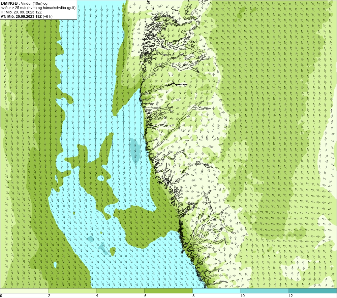Click the scale label '2'

(x=49, y=296)
